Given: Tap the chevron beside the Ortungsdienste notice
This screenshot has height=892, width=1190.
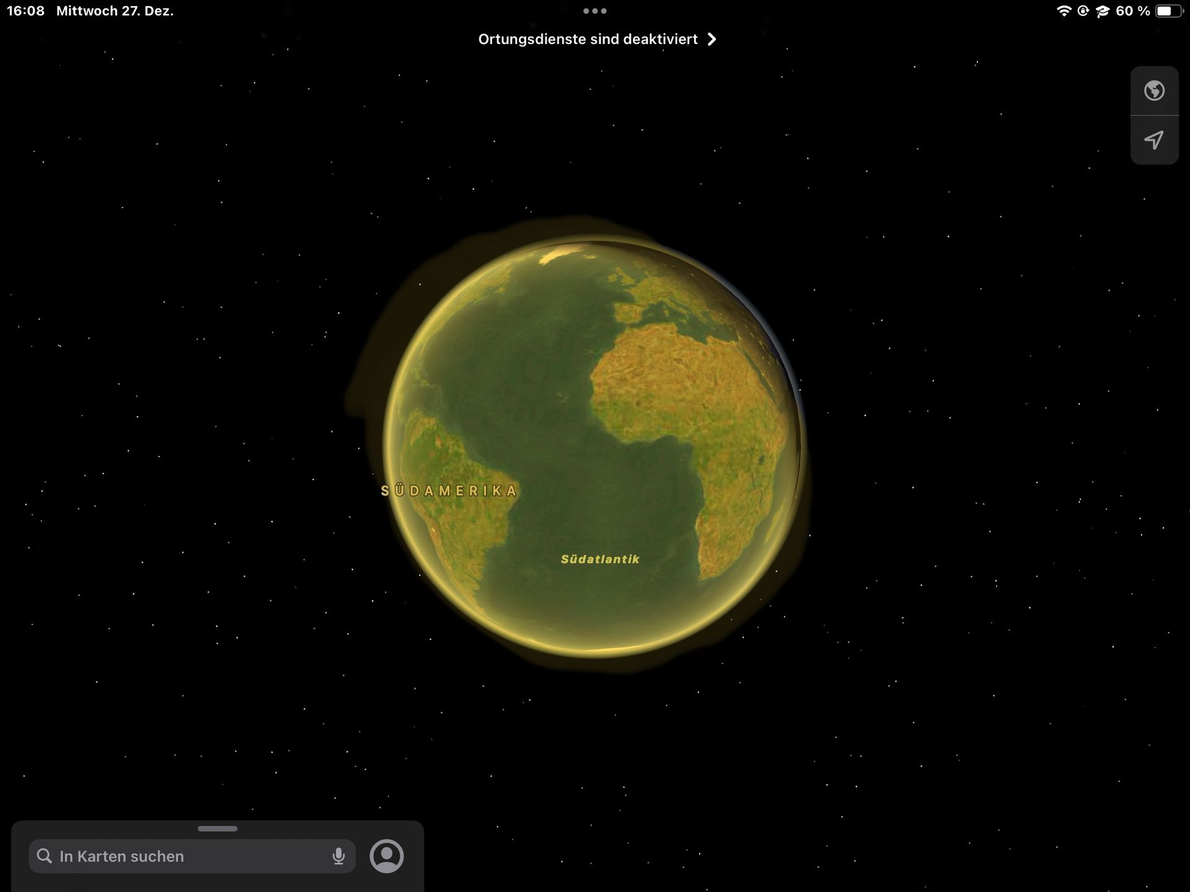Looking at the screenshot, I should (712, 39).
